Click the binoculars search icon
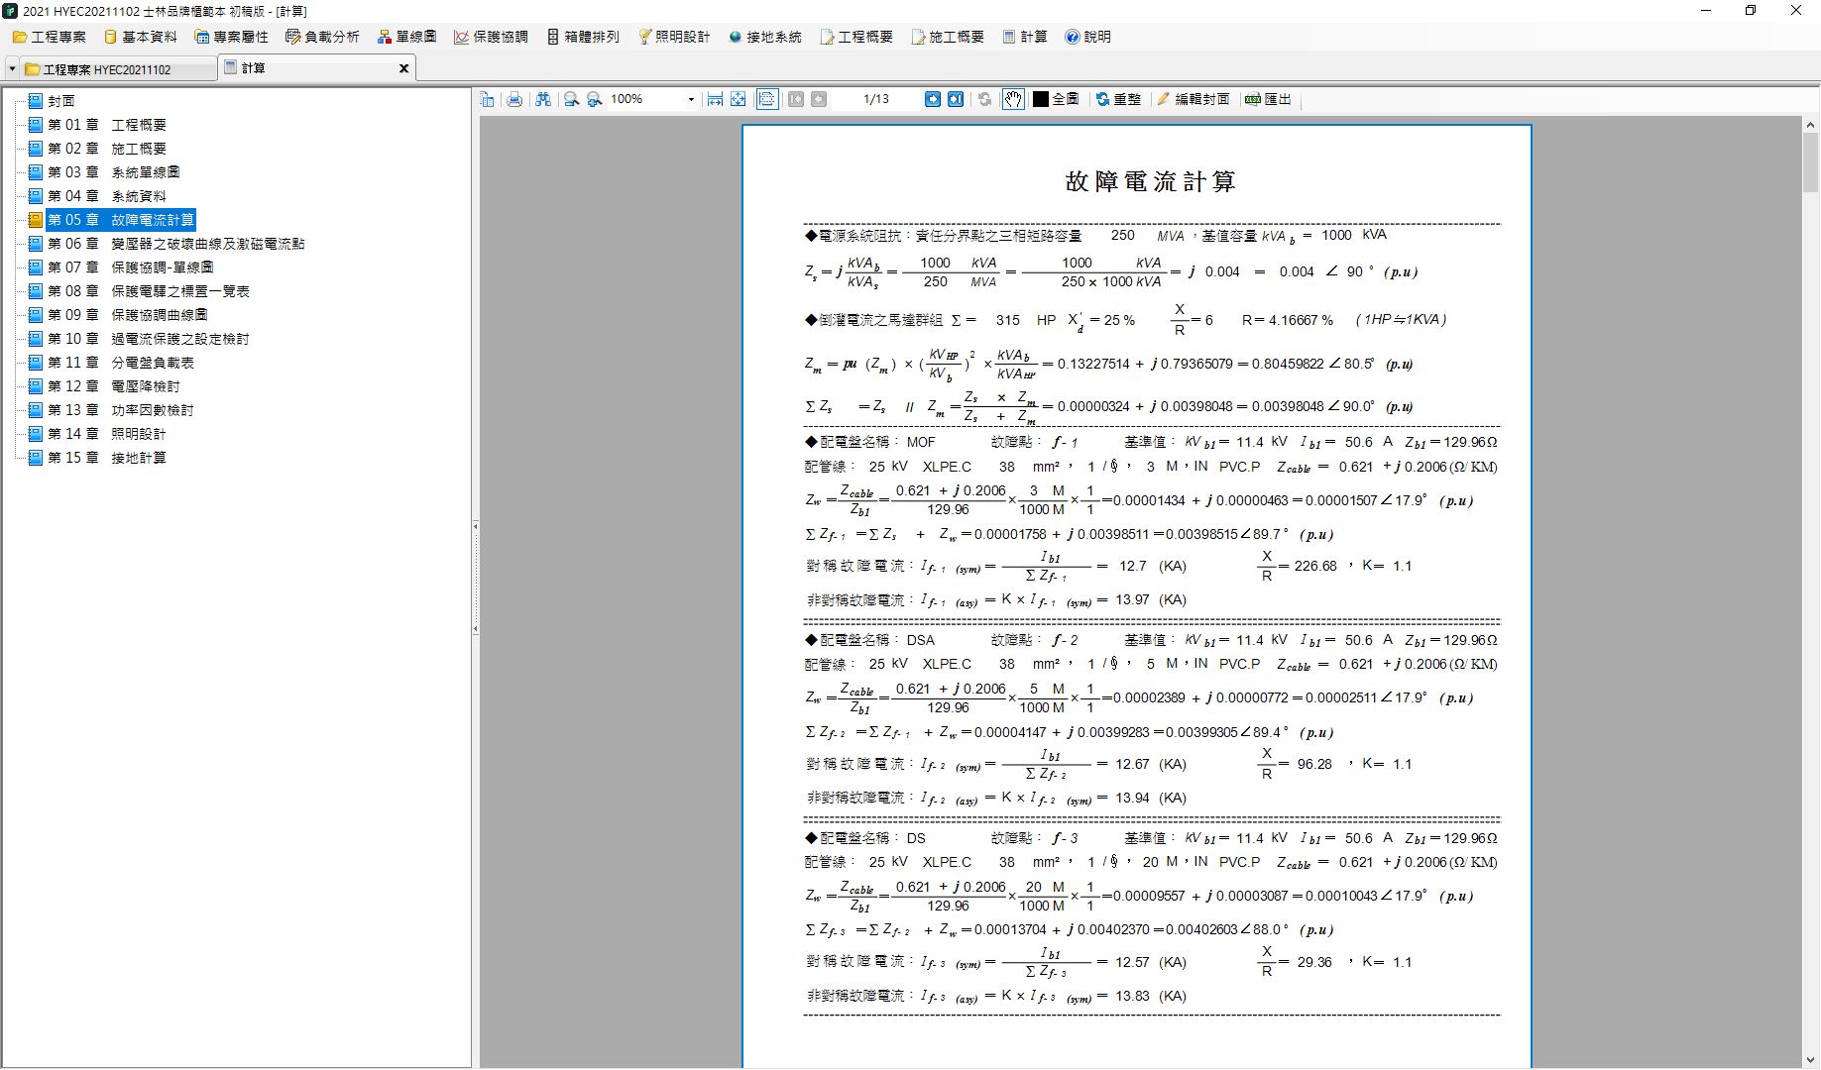1821x1070 pixels. click(x=542, y=99)
